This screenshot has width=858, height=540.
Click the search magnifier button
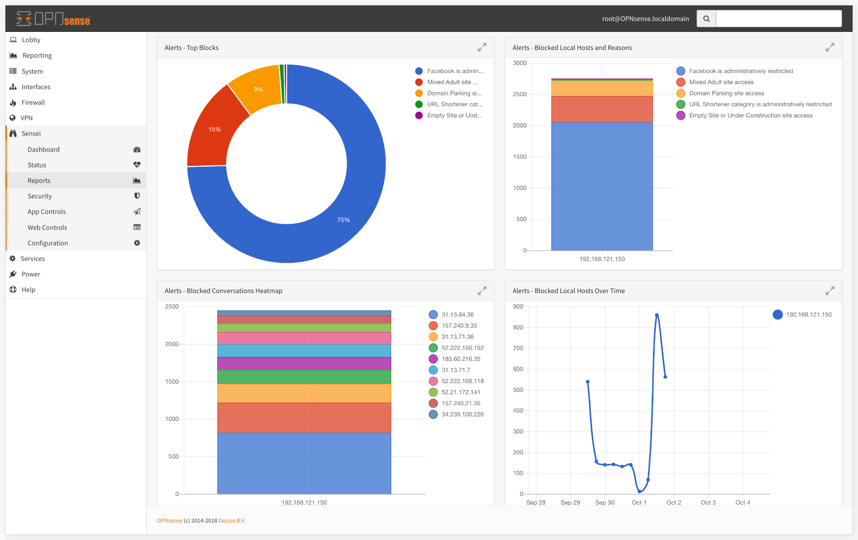click(706, 18)
